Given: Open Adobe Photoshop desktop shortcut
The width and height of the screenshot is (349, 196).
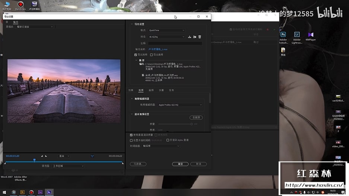Looking at the screenshot, I should (x=283, y=38).
